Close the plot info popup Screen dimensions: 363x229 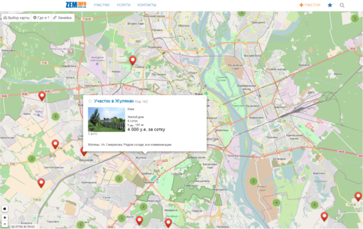coord(204,98)
